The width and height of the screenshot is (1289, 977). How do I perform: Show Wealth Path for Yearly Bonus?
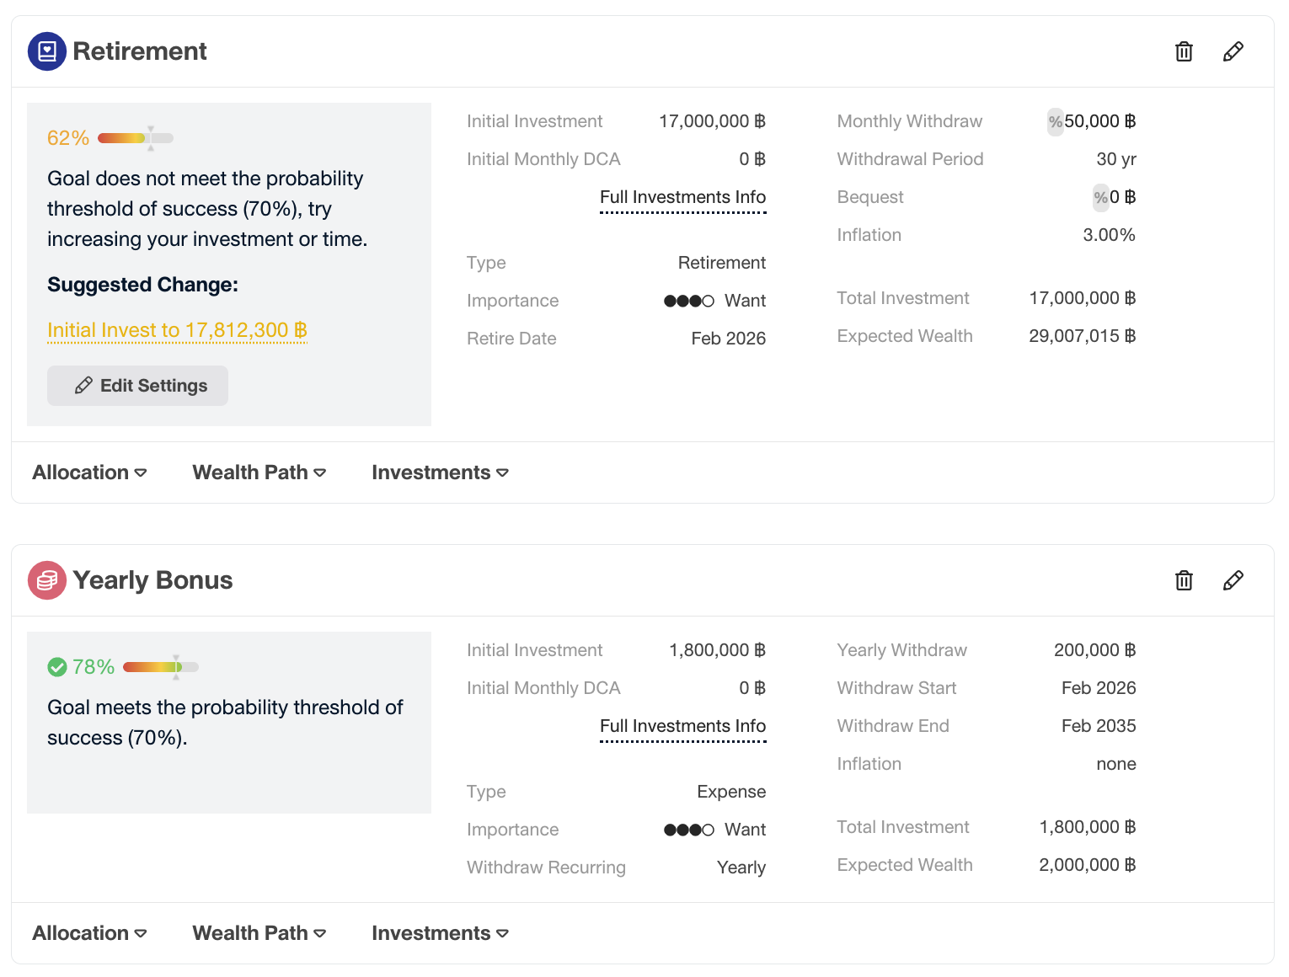pyautogui.click(x=259, y=933)
